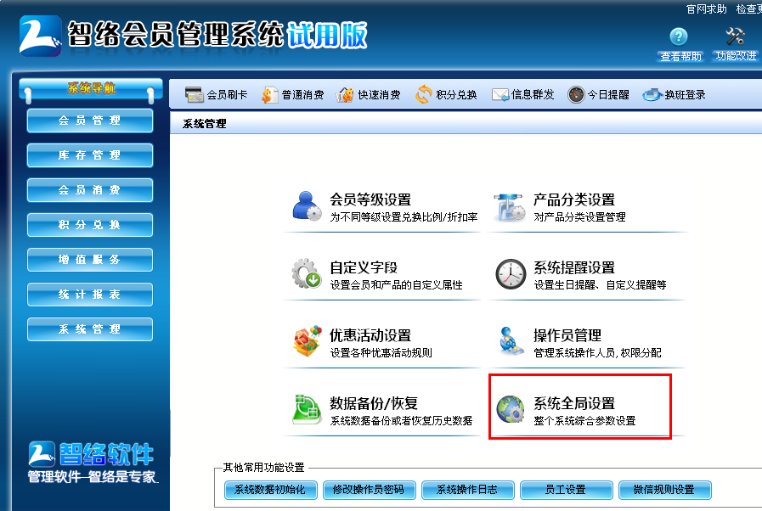Click the 信息群发 toolbar label
Viewport: 762px width, 511px height.
[533, 95]
